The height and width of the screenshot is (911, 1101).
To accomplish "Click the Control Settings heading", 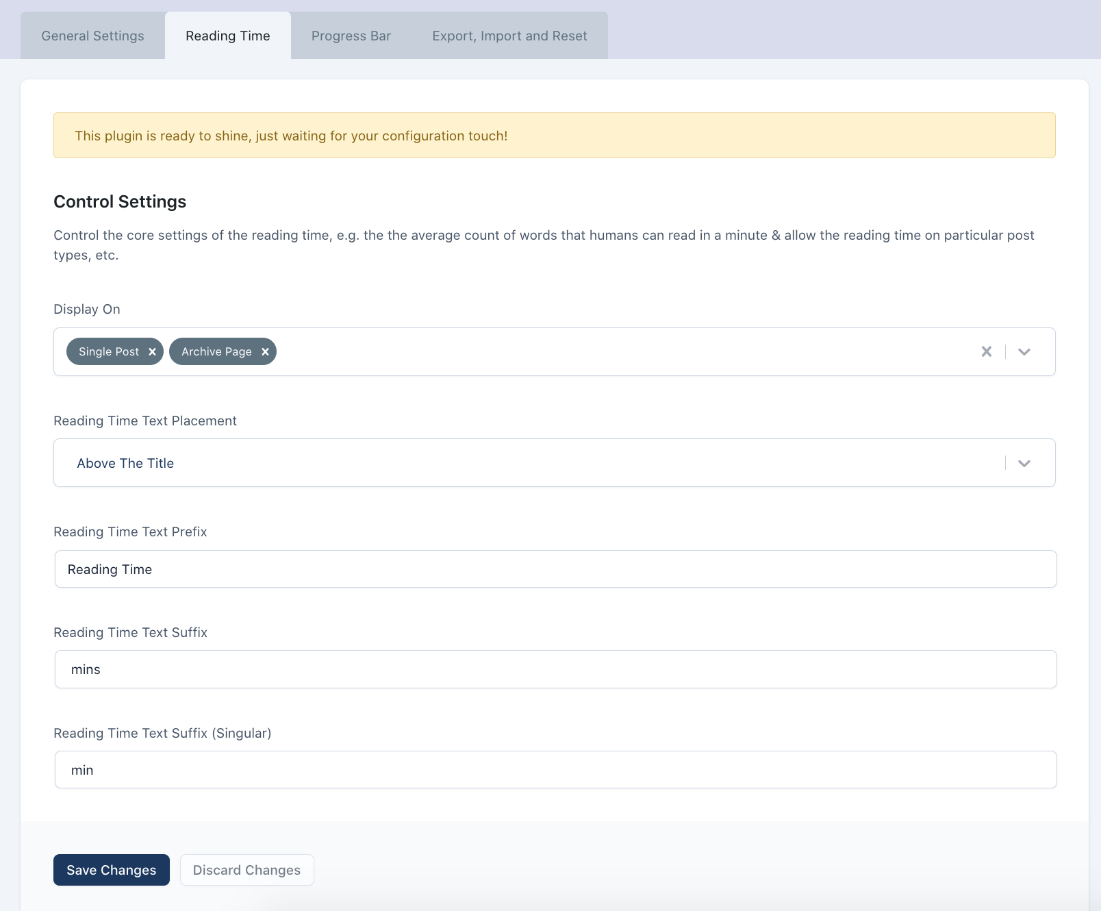I will [120, 201].
